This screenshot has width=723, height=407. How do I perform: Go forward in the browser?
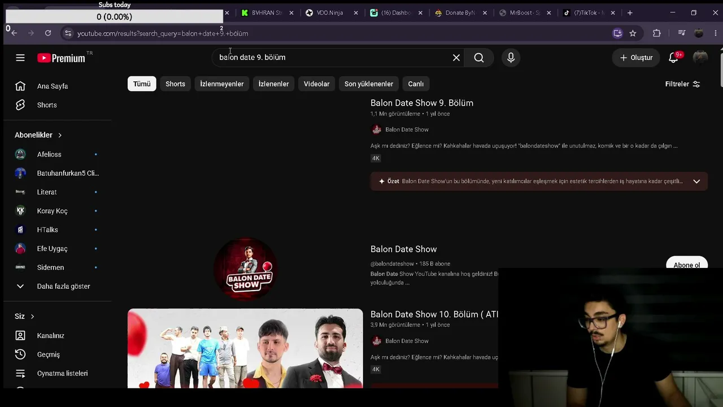pyautogui.click(x=31, y=33)
